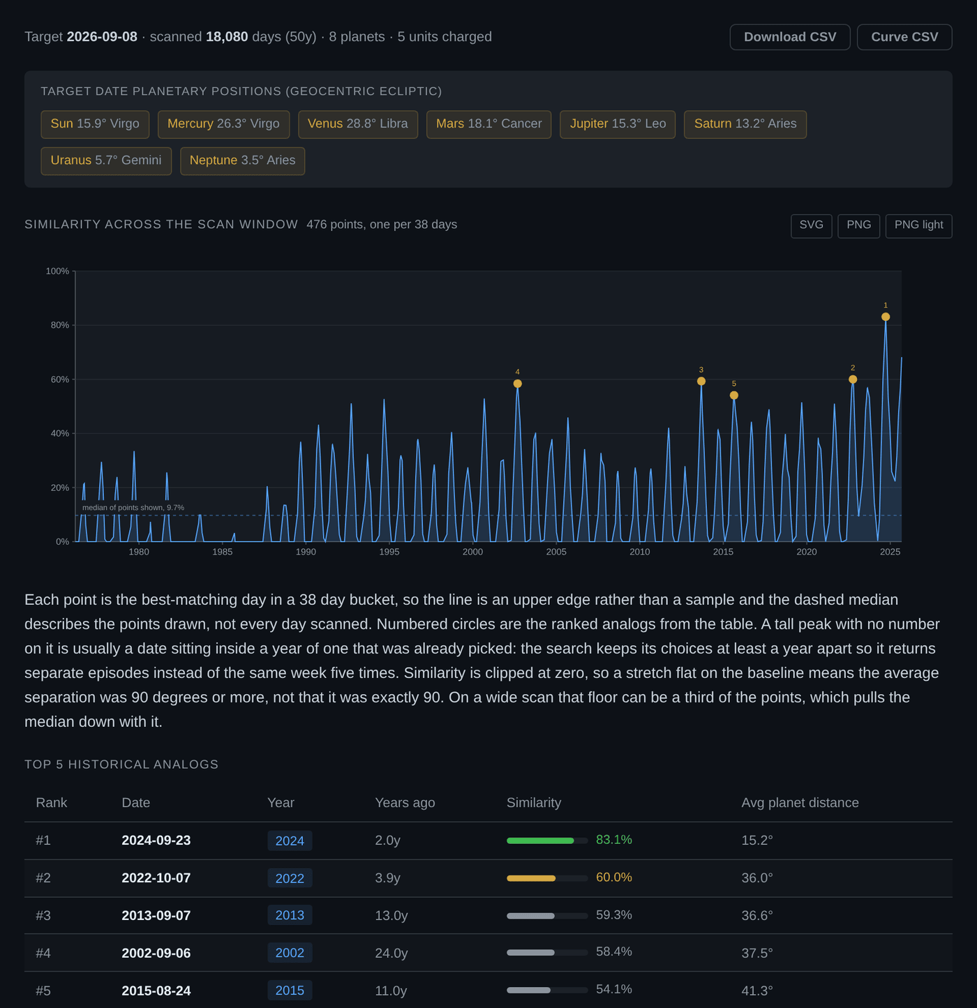Screen dimensions: 977x1008
Task: Click the Curve CSV button
Action: tap(904, 37)
